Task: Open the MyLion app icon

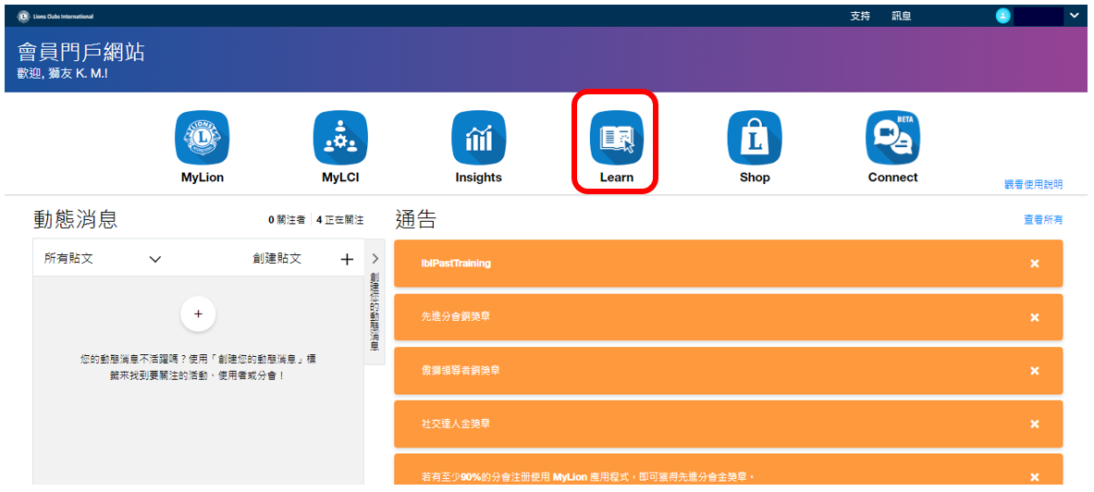Action: 202,138
